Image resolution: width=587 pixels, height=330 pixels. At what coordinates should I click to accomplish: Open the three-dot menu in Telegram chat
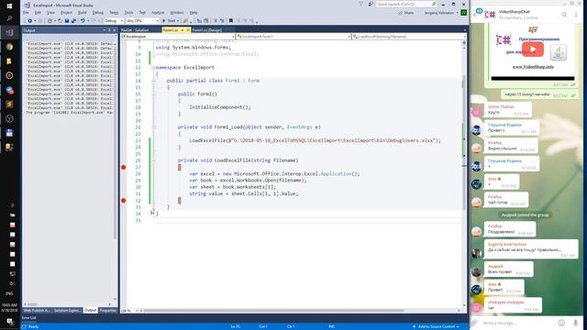click(576, 15)
